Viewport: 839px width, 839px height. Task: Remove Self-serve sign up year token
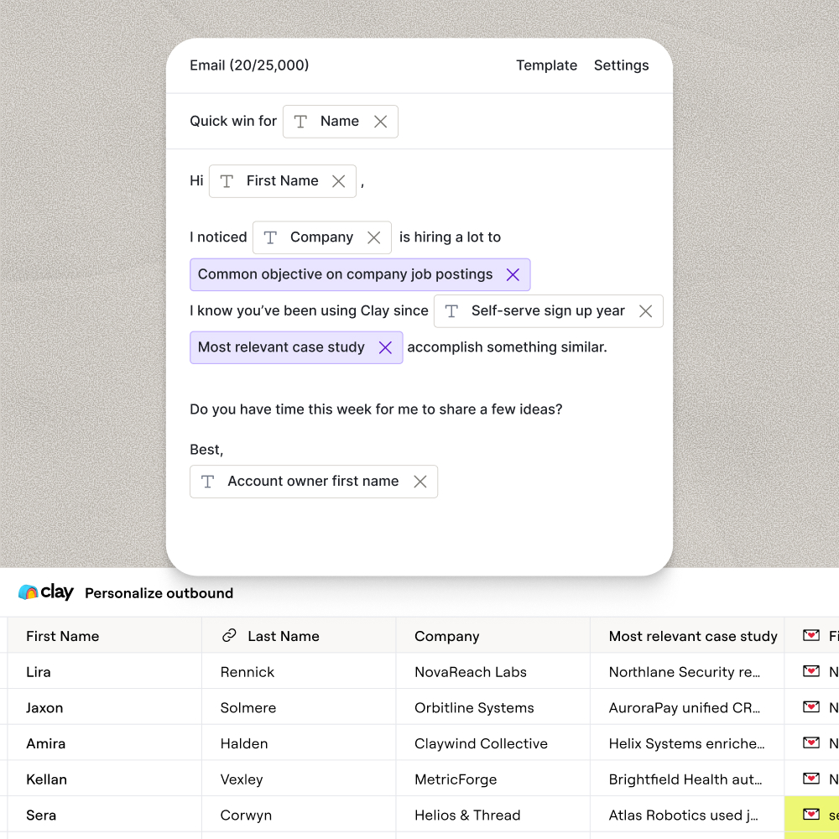645,311
